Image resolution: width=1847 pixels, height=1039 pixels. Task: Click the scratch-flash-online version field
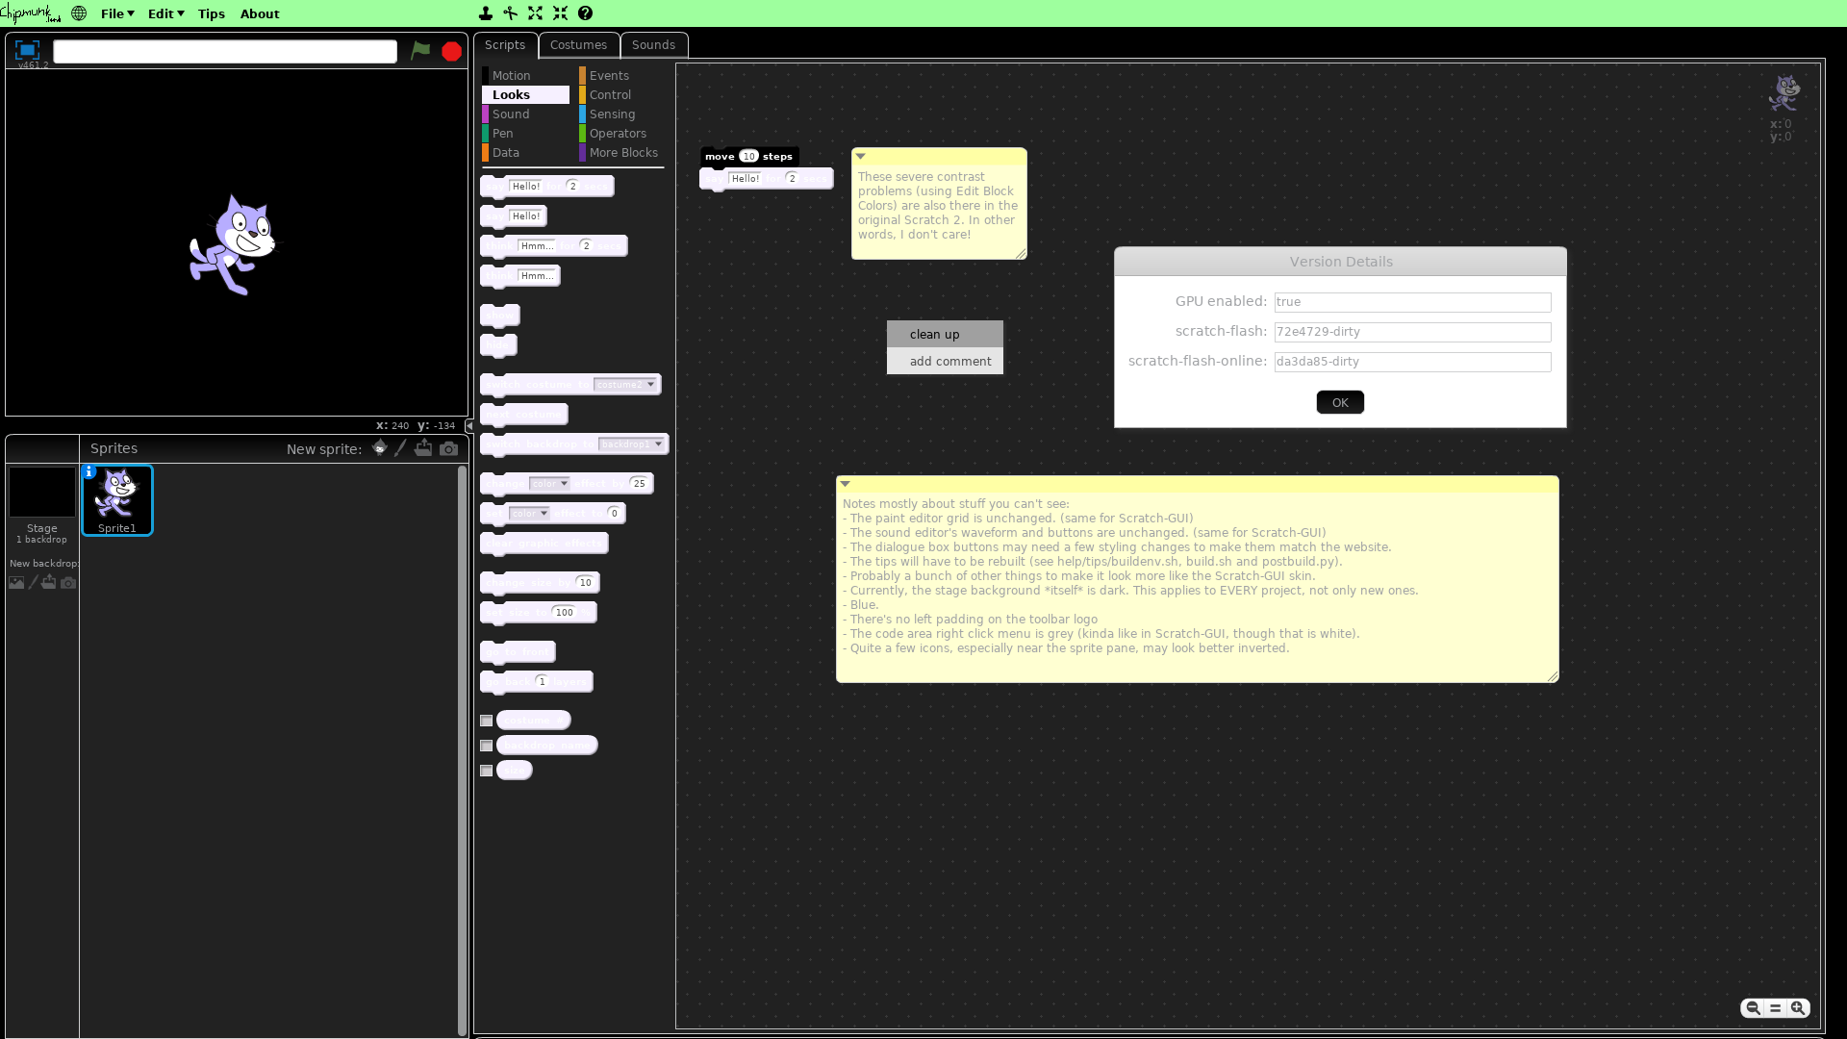pos(1412,362)
